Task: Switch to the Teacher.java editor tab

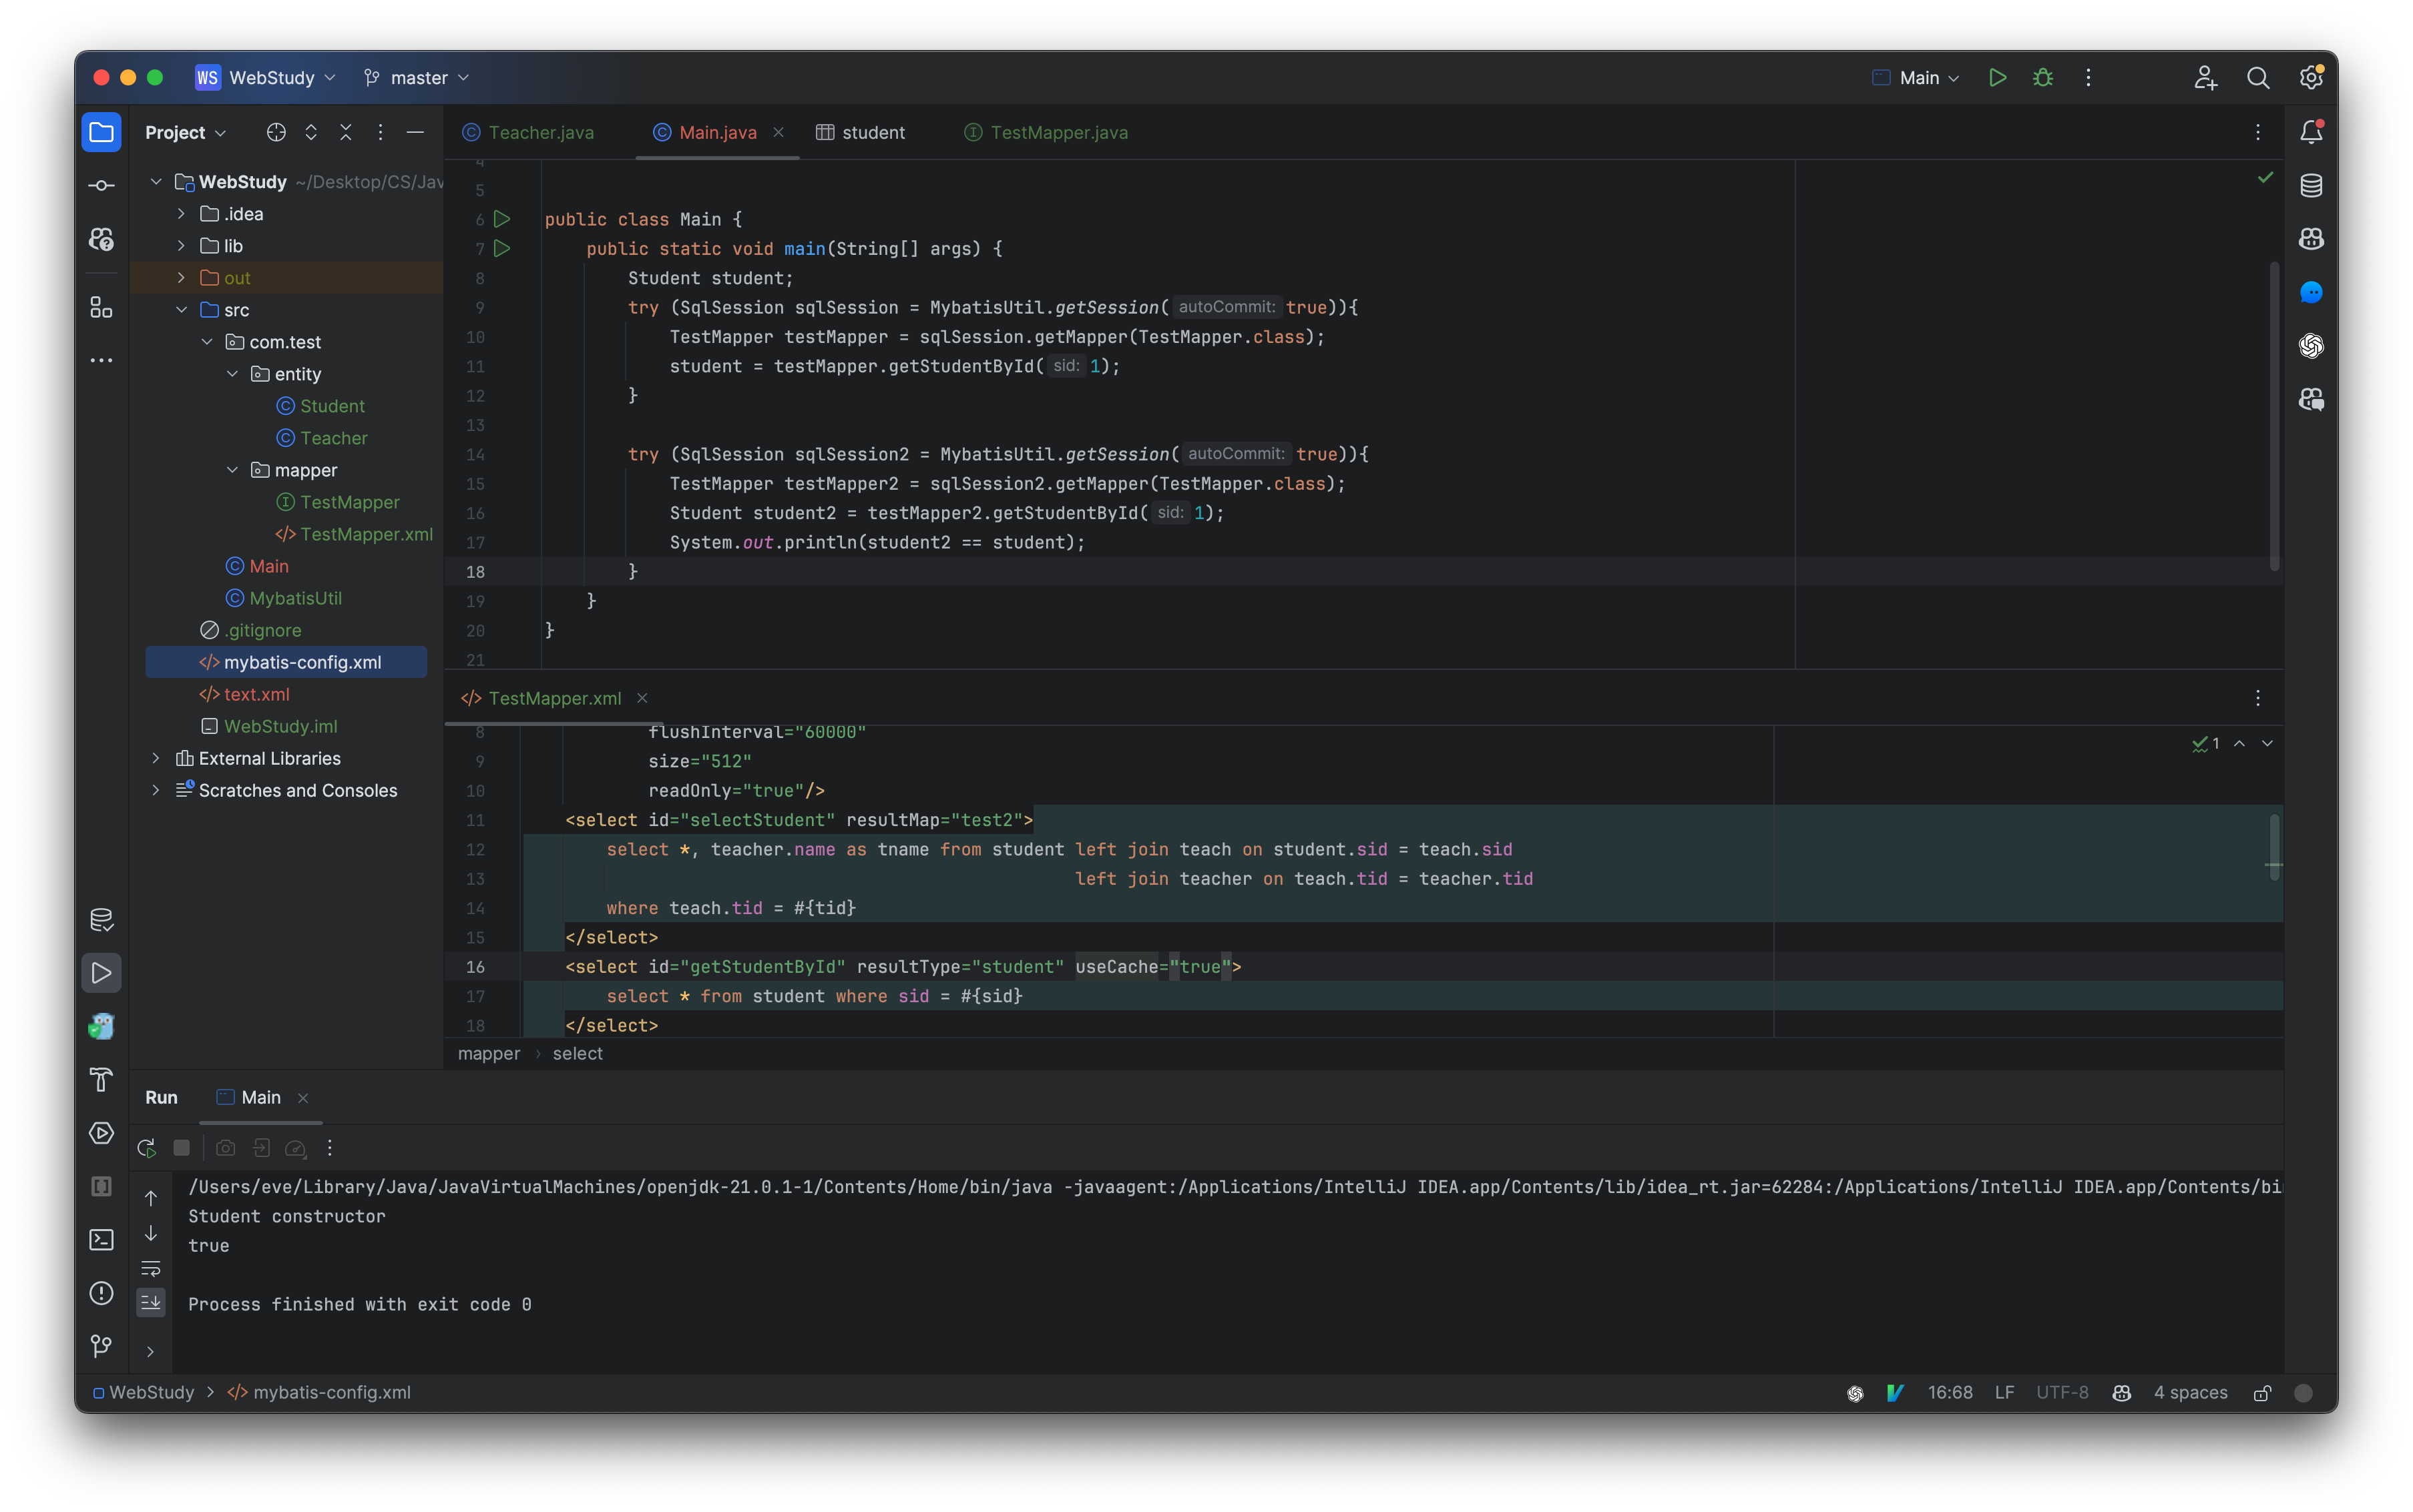Action: pyautogui.click(x=540, y=133)
